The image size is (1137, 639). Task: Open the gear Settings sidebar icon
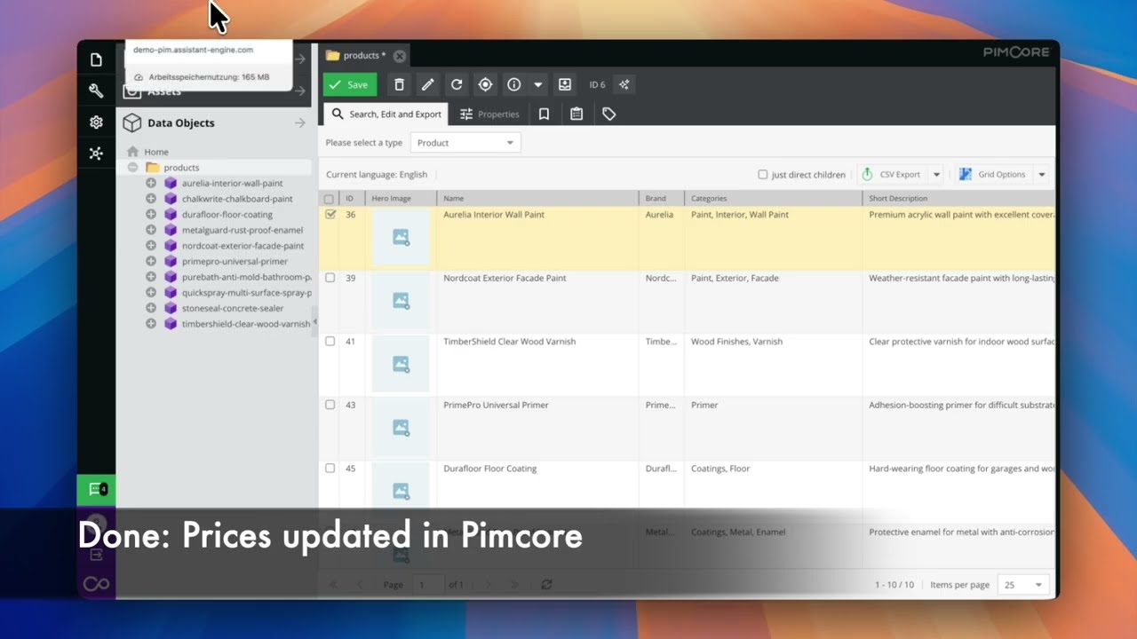(96, 122)
